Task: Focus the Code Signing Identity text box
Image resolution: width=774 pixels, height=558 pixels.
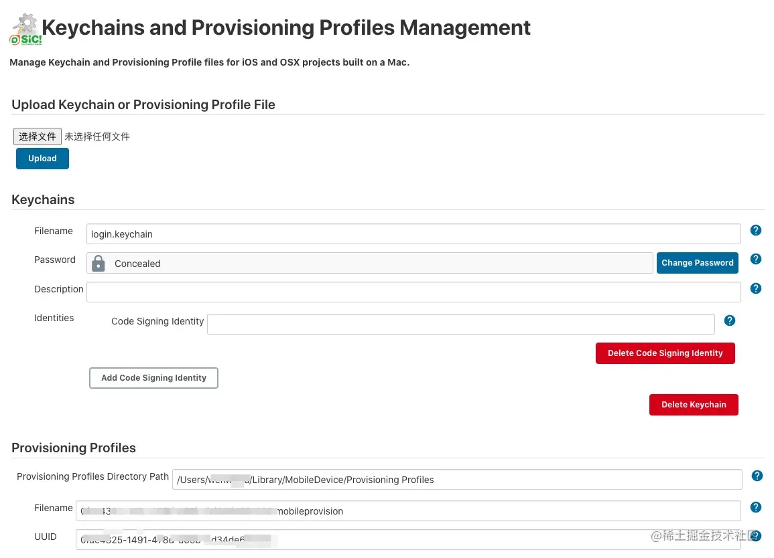Action: (460, 324)
